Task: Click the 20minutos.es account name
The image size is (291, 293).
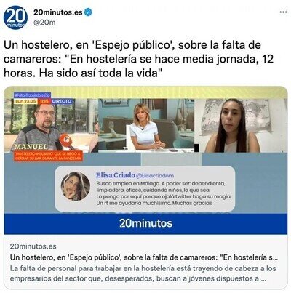Action: pyautogui.click(x=58, y=12)
